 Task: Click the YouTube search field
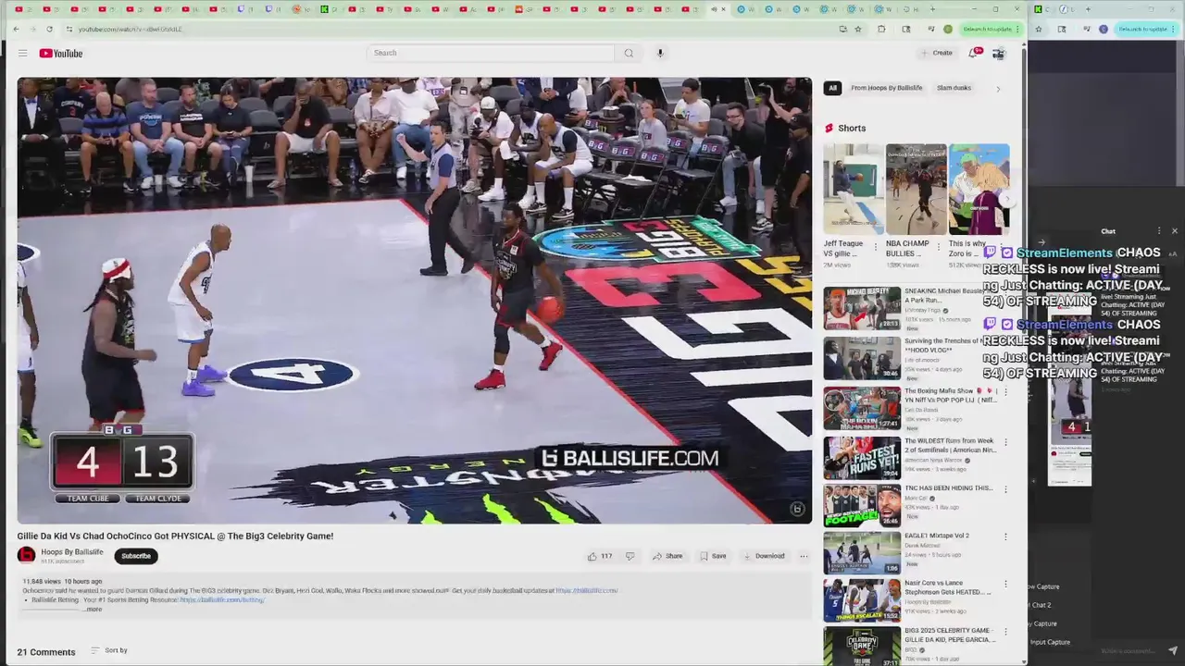(x=491, y=53)
